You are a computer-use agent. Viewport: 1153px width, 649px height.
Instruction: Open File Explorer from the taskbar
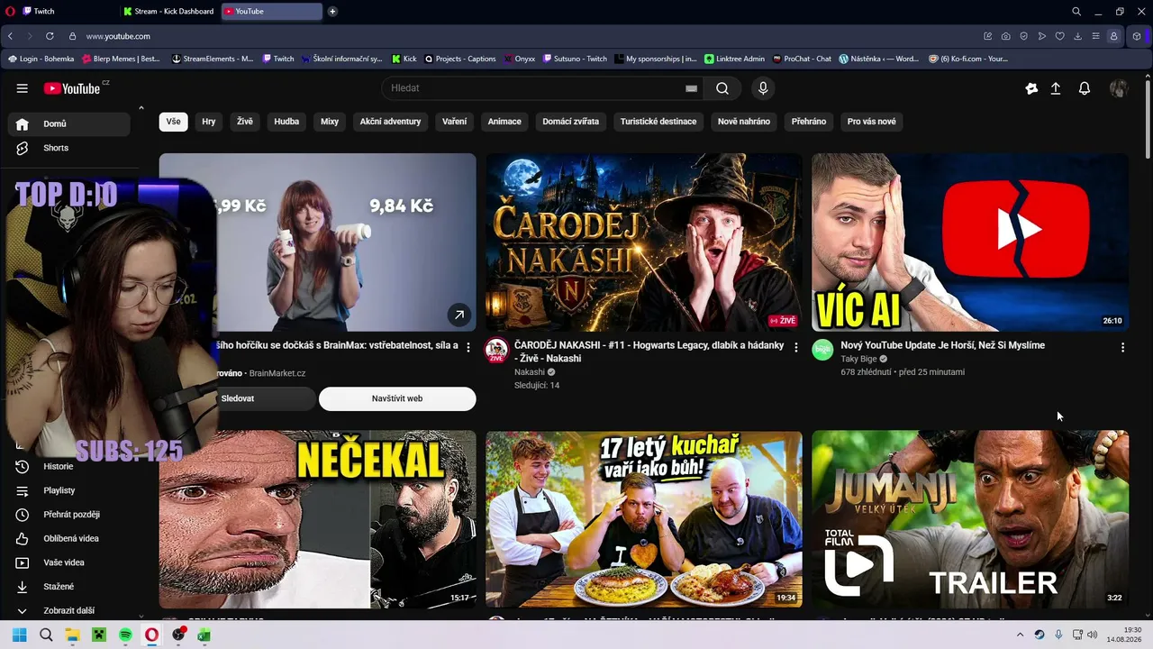(x=72, y=635)
